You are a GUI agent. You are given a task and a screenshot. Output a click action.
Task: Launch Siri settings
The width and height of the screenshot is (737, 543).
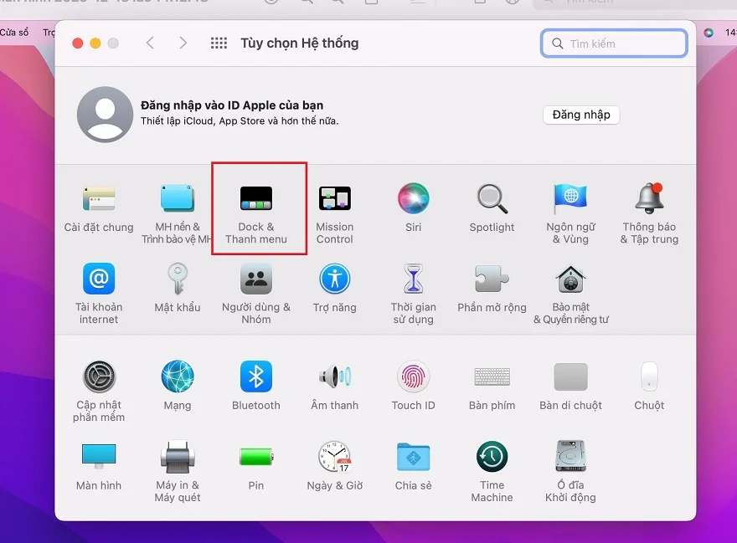point(413,201)
